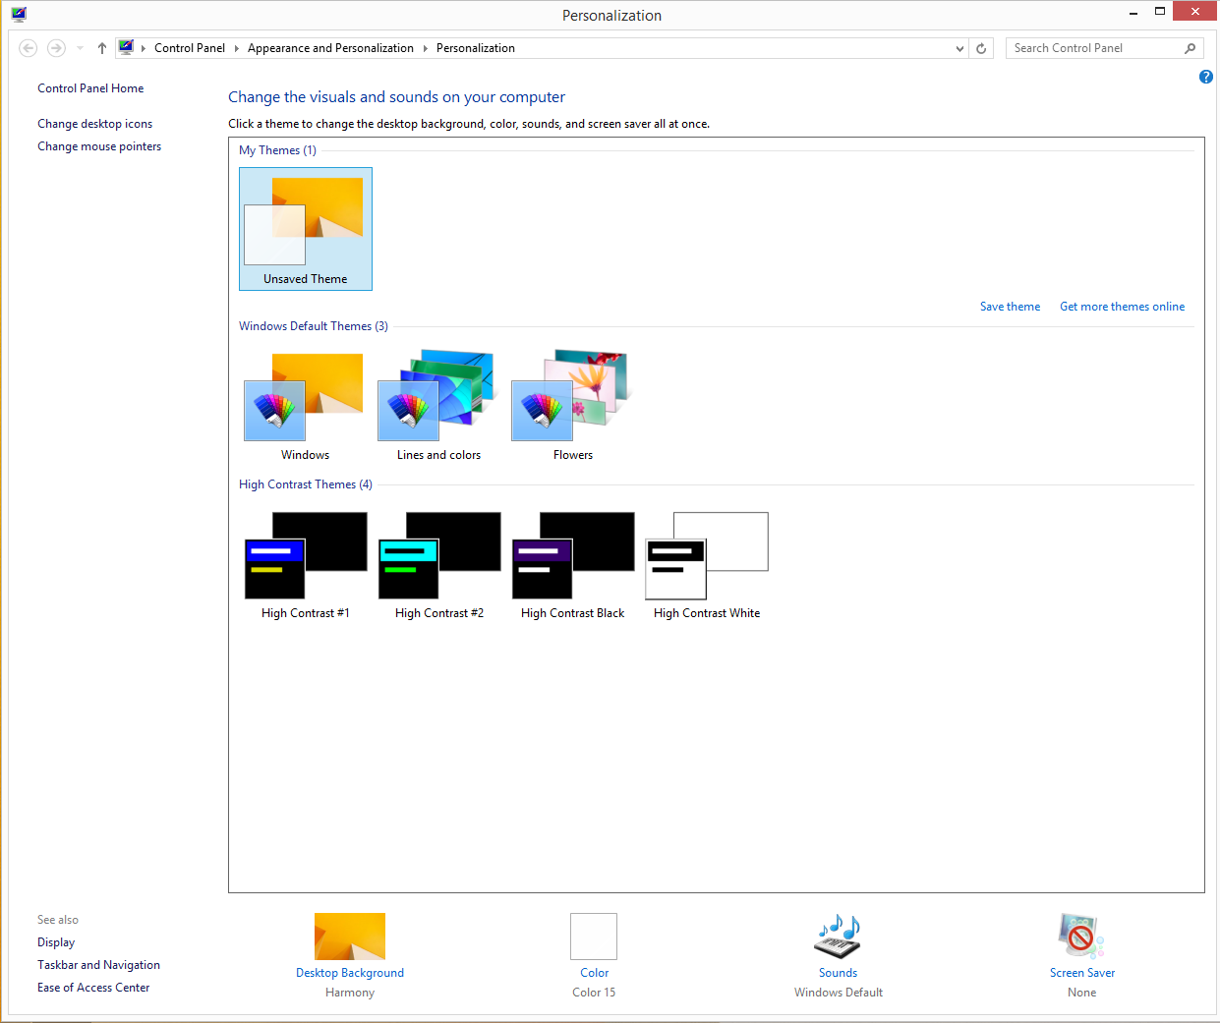Expand the address bar history dropdown

tap(960, 48)
